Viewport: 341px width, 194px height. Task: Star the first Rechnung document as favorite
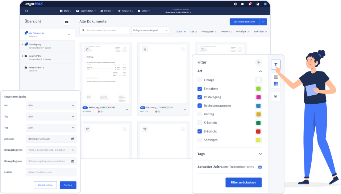pyautogui.click(x=87, y=49)
